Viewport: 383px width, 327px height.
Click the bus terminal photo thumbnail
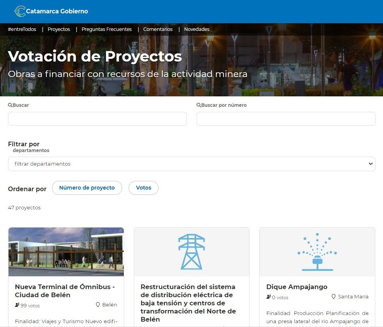point(66,252)
